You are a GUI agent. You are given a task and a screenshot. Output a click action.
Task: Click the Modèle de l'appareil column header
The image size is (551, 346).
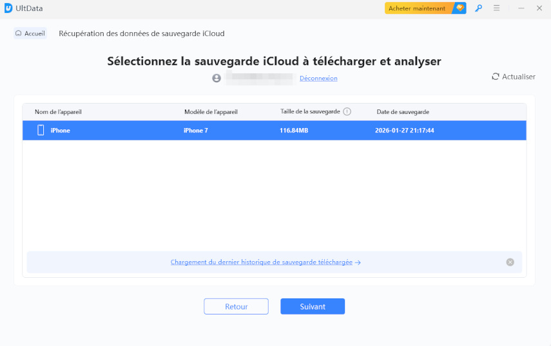coord(211,112)
